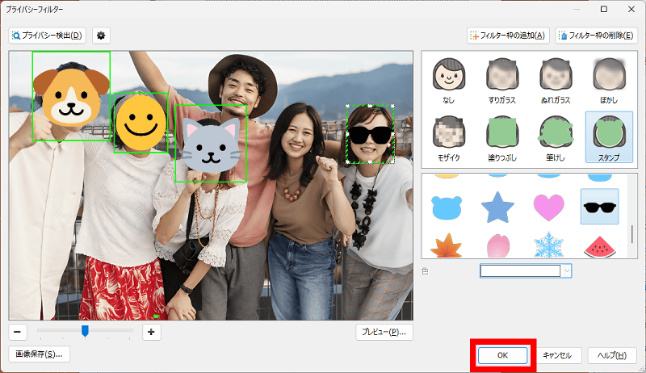Click the zoom slider handle
The width and height of the screenshot is (646, 373).
(x=85, y=330)
